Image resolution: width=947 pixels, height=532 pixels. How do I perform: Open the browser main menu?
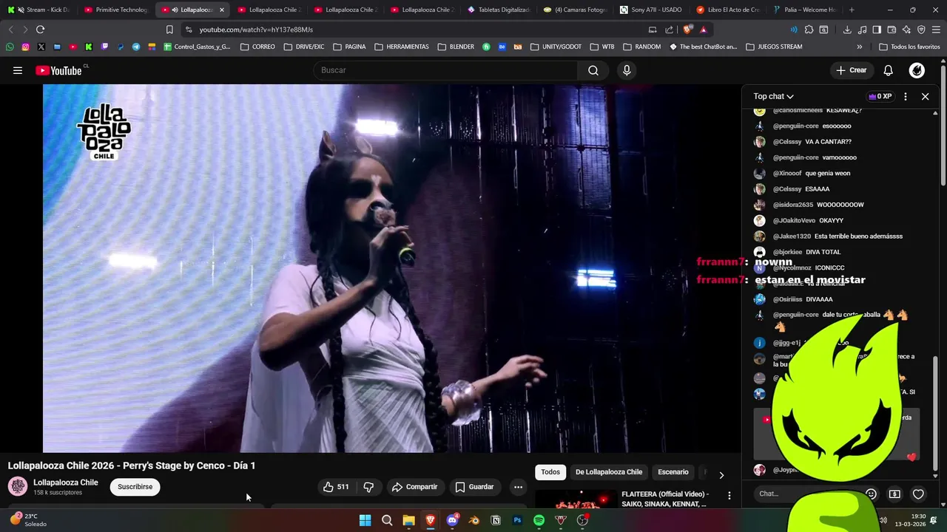pos(936,30)
